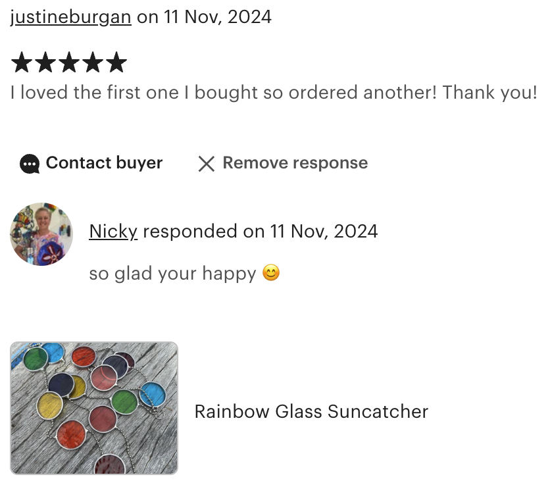Click the speech bubble Contact buyer icon
The width and height of the screenshot is (550, 504).
tap(30, 164)
